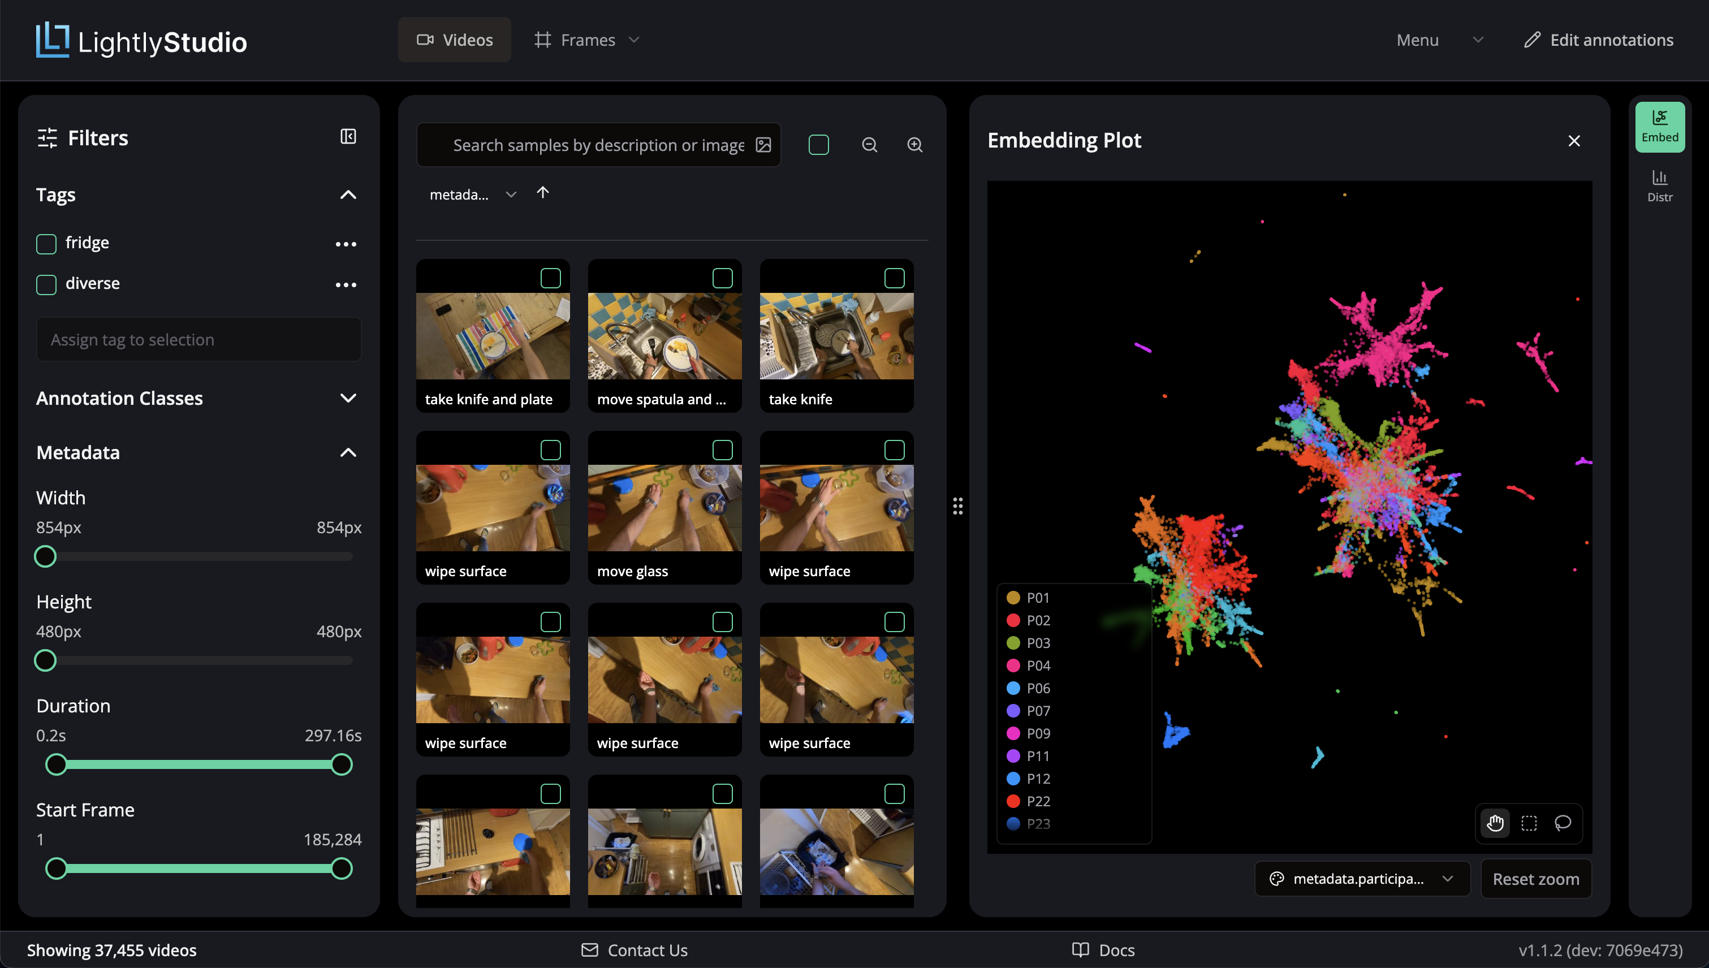This screenshot has width=1709, height=968.
Task: Select the rectangle selection tool in plot
Action: 1529,823
